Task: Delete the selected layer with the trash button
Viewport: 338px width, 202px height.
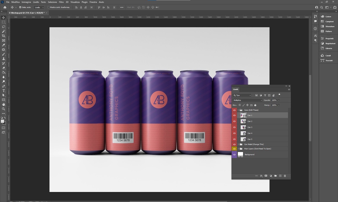Action: click(285, 176)
